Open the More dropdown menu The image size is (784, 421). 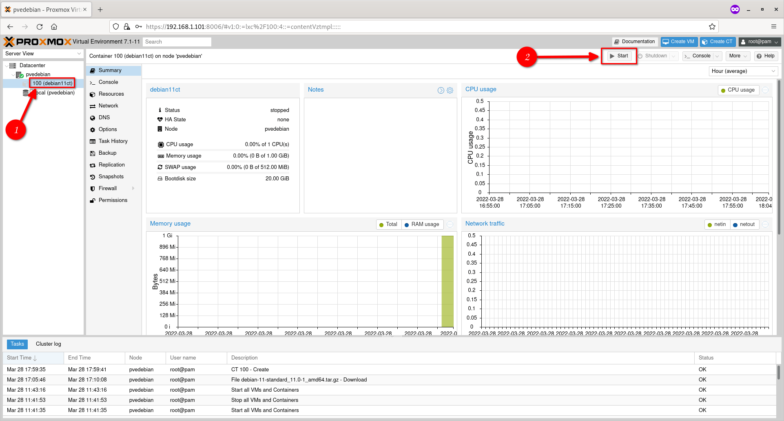(738, 56)
